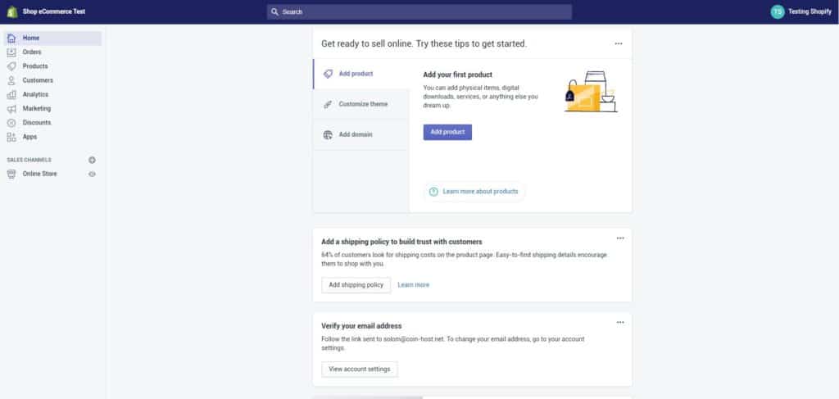Click the Analytics bar chart icon
Viewport: 839px width, 399px height.
[x=11, y=95]
